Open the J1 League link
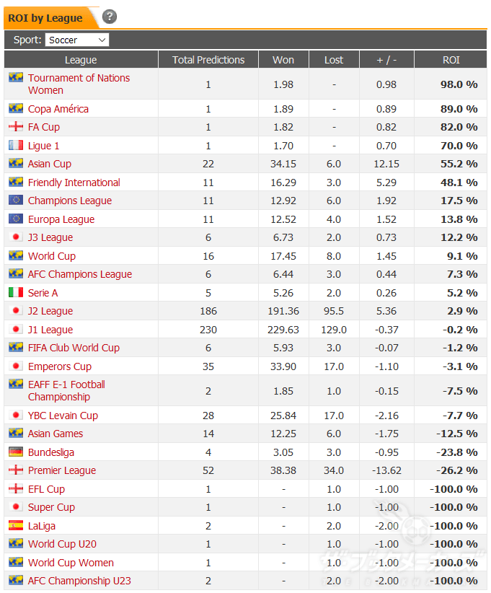This screenshot has width=491, height=593. pos(50,330)
